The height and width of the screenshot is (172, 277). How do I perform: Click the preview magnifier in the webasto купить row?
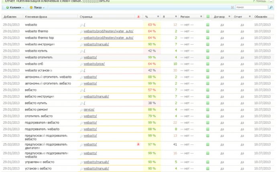pos(81,51)
